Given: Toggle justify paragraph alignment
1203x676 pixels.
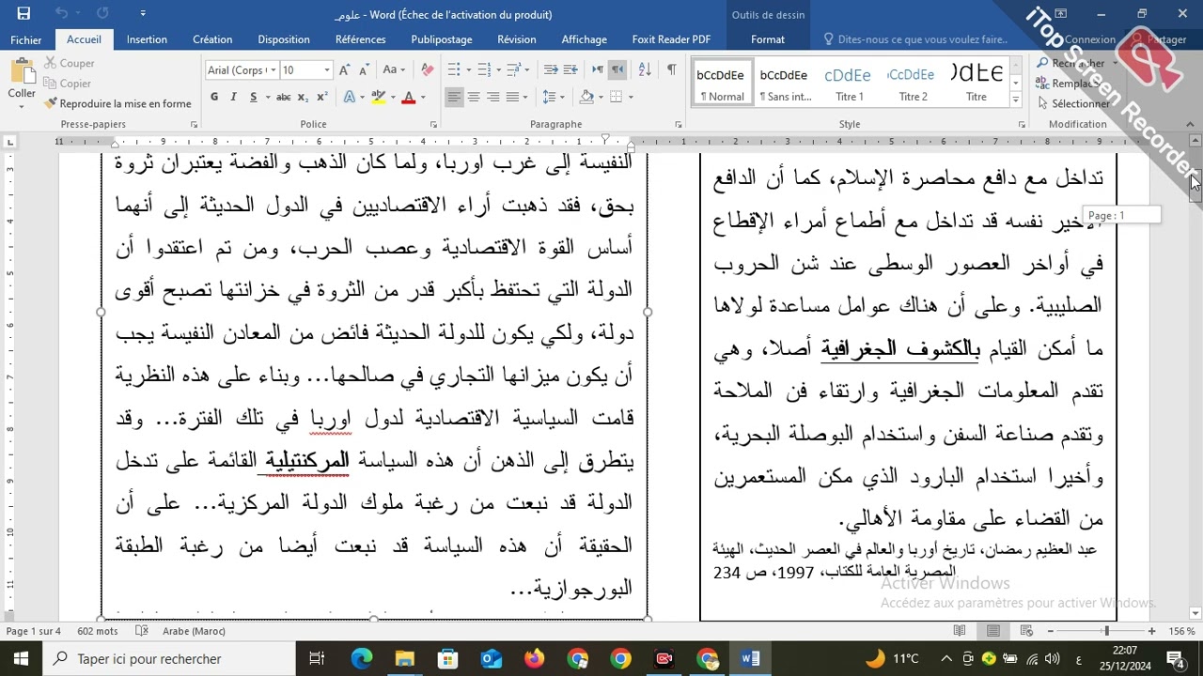Looking at the screenshot, I should (x=512, y=97).
